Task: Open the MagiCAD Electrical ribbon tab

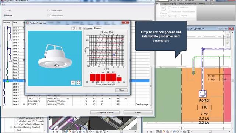Action: 187,4
